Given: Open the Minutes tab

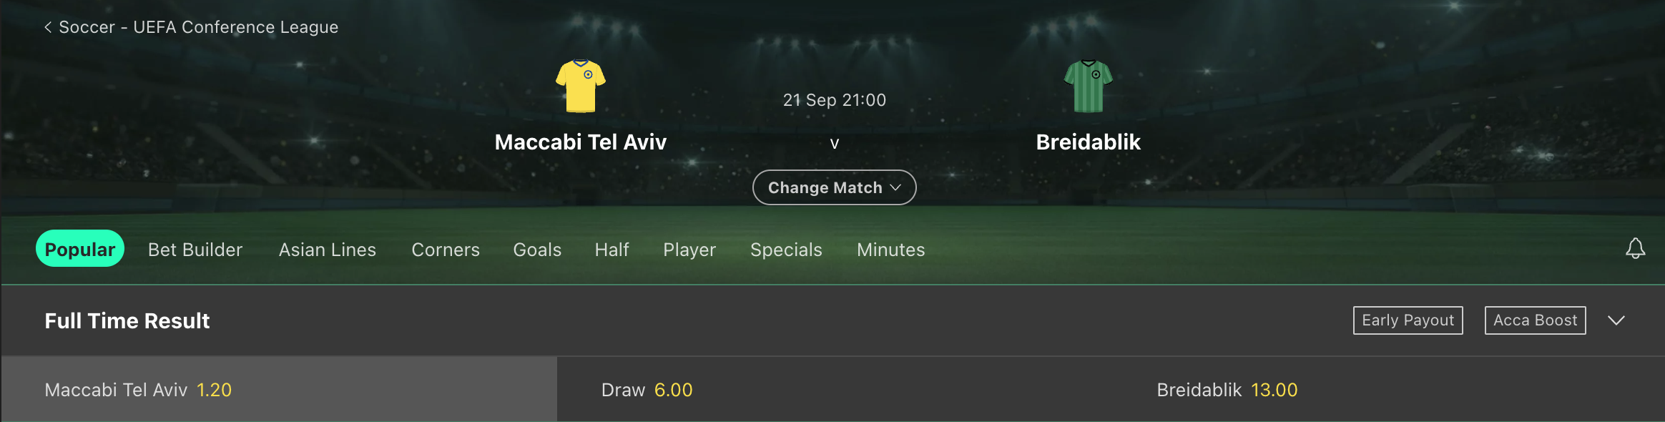Looking at the screenshot, I should 890,250.
